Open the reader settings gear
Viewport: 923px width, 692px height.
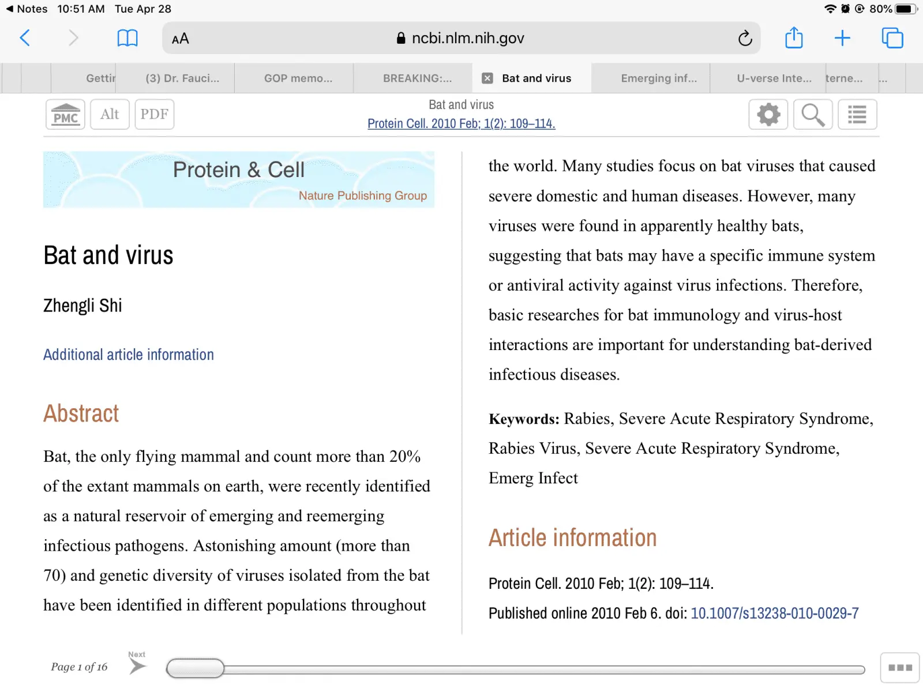point(768,114)
